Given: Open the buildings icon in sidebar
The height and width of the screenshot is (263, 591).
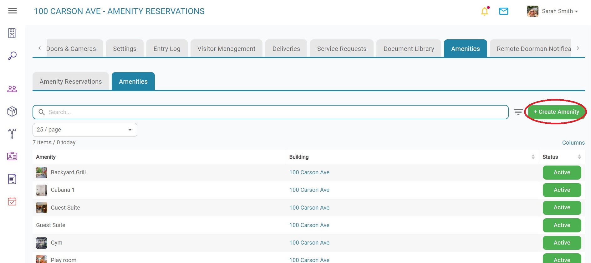Looking at the screenshot, I should tap(12, 33).
